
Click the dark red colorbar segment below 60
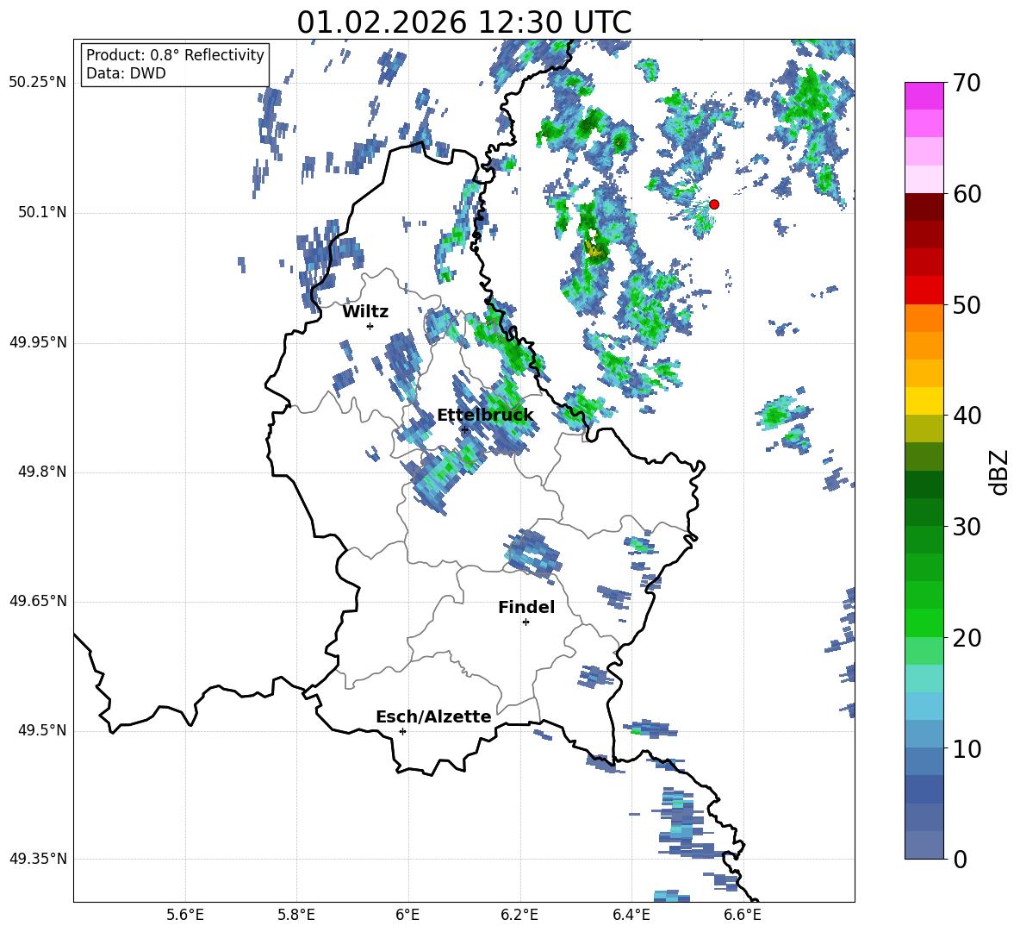pos(924,208)
